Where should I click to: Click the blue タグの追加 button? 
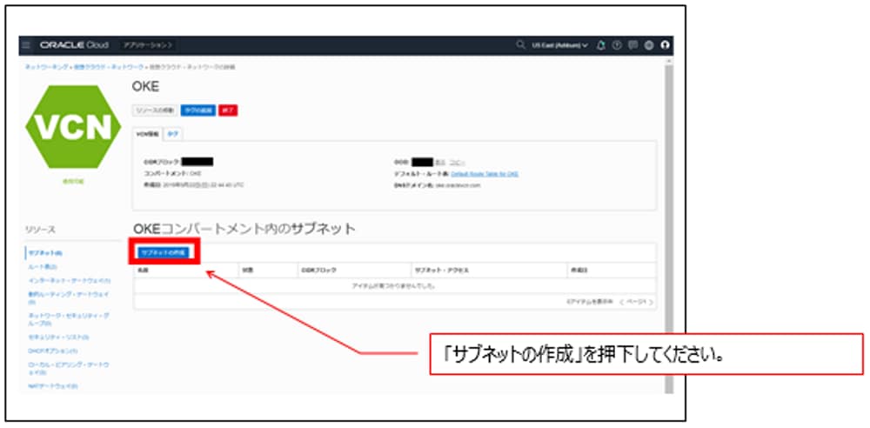[x=198, y=110]
